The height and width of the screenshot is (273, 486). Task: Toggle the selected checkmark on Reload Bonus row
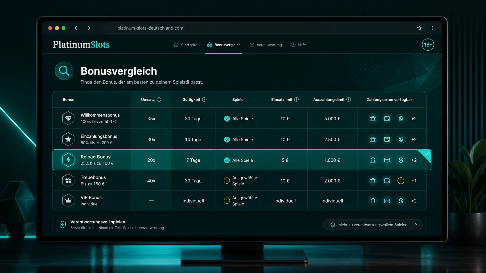[426, 154]
